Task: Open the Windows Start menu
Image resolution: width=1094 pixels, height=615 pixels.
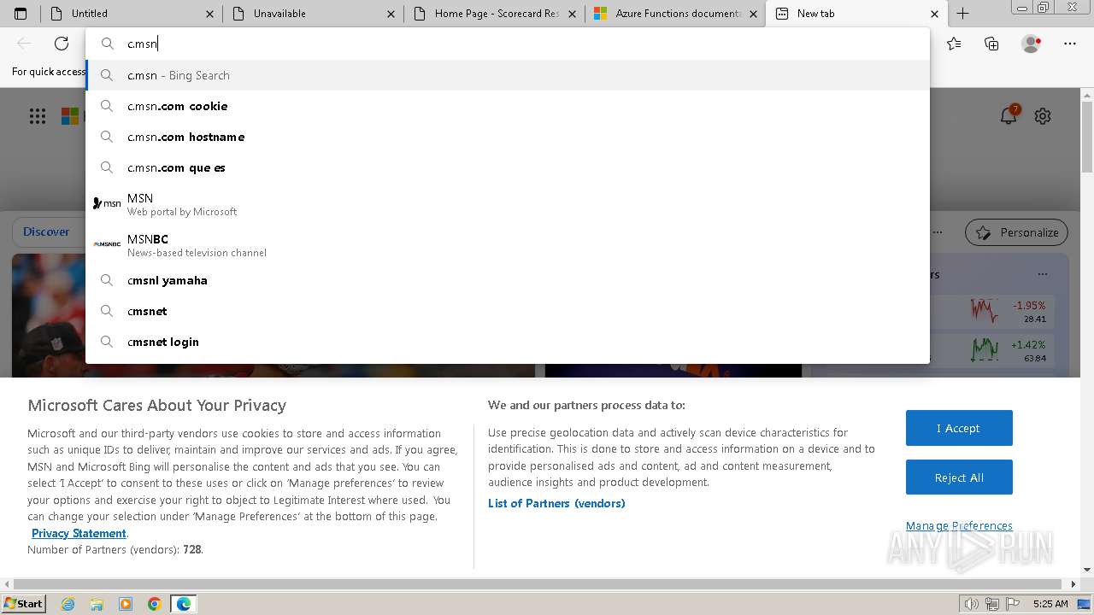Action: [23, 604]
